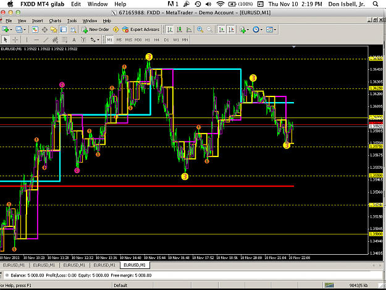Click the Indicators list icon
This screenshot has height=290, width=386.
click(x=243, y=30)
